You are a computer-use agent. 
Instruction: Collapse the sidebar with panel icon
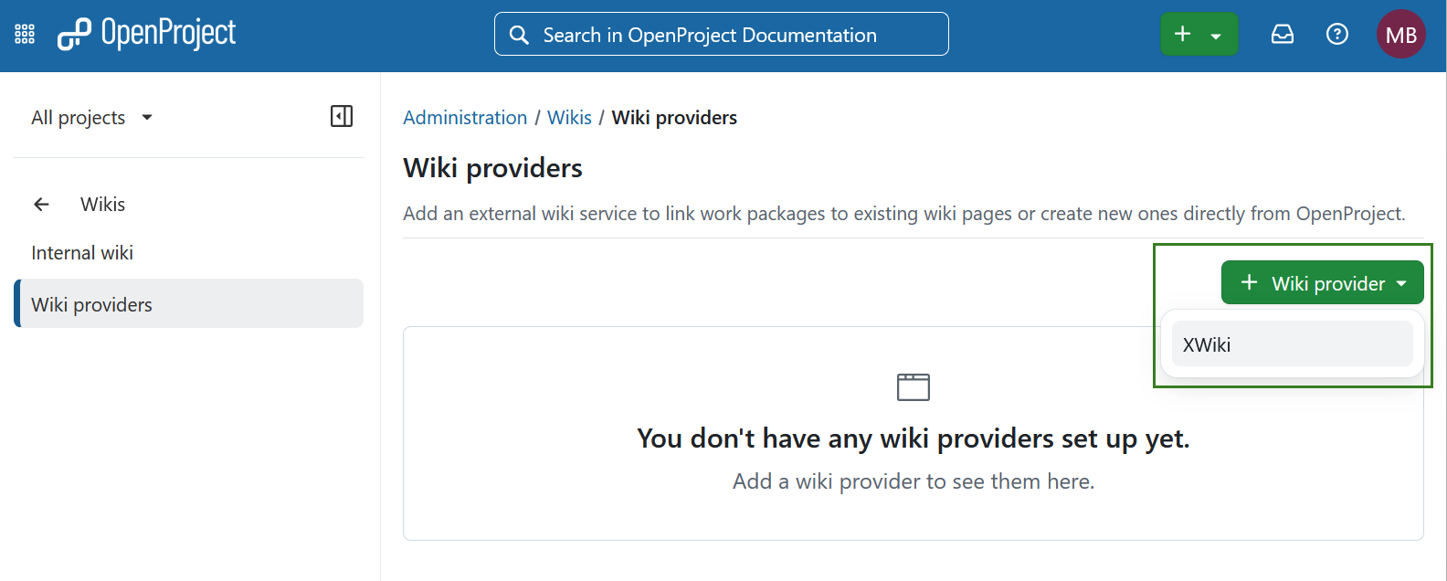pos(342,116)
